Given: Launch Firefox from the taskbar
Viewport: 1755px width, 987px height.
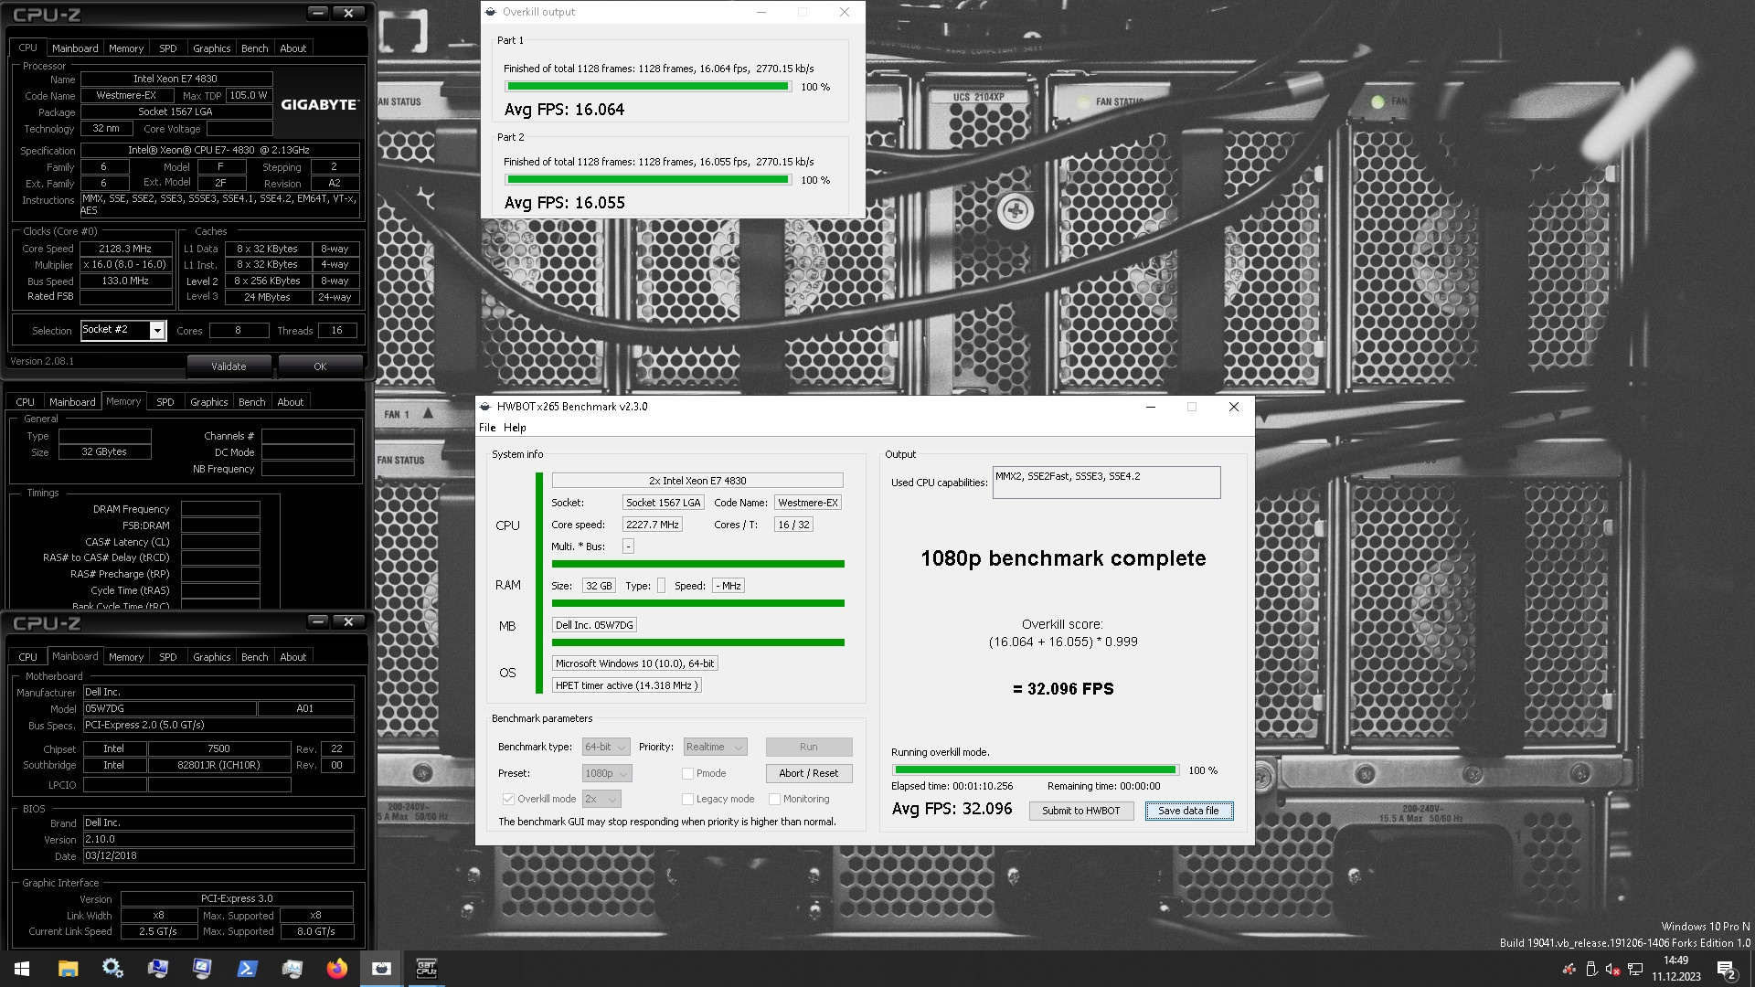Looking at the screenshot, I should click(x=336, y=969).
